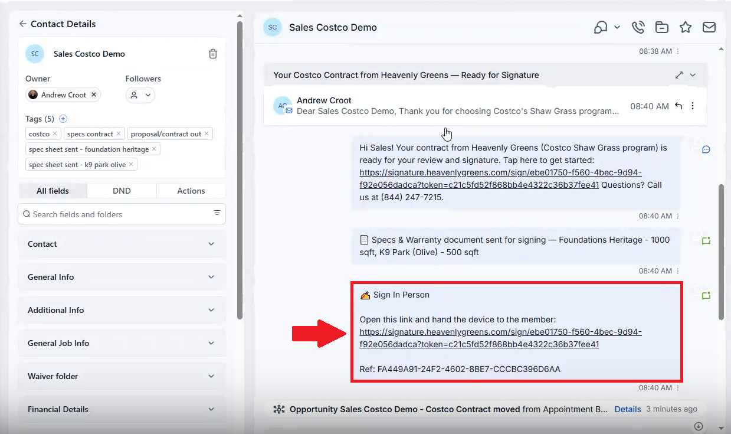Archive conversation with the folder icon
This screenshot has width=731, height=434.
coord(662,27)
